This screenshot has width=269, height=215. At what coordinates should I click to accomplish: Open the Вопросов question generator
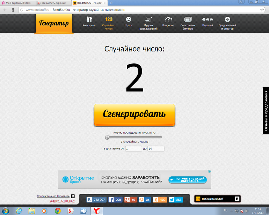(168, 22)
